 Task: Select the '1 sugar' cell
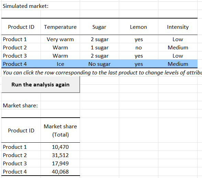pos(100,48)
